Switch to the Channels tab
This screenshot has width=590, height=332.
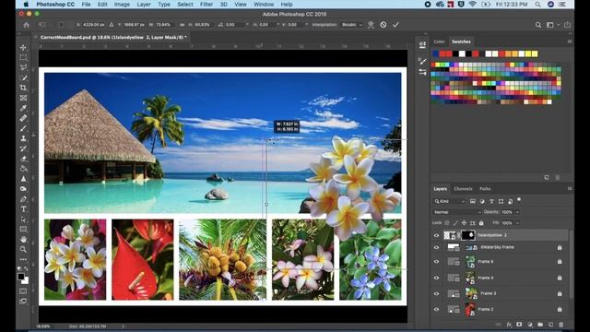click(x=463, y=189)
